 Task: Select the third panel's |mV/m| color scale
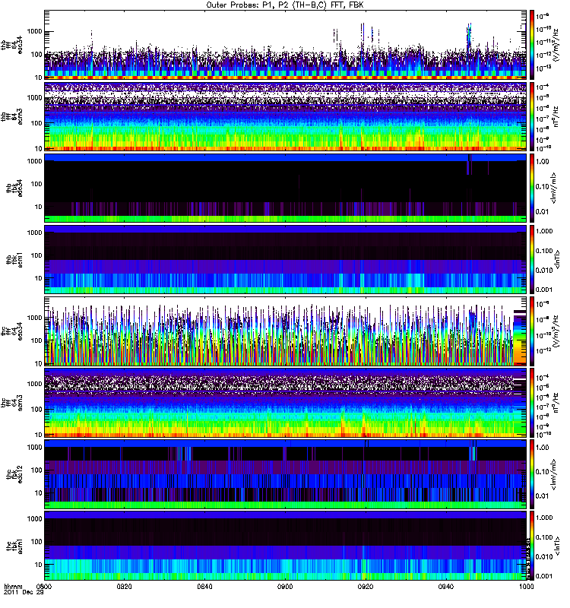pos(532,188)
